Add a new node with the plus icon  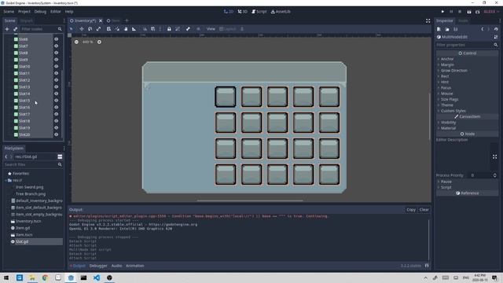click(7, 29)
